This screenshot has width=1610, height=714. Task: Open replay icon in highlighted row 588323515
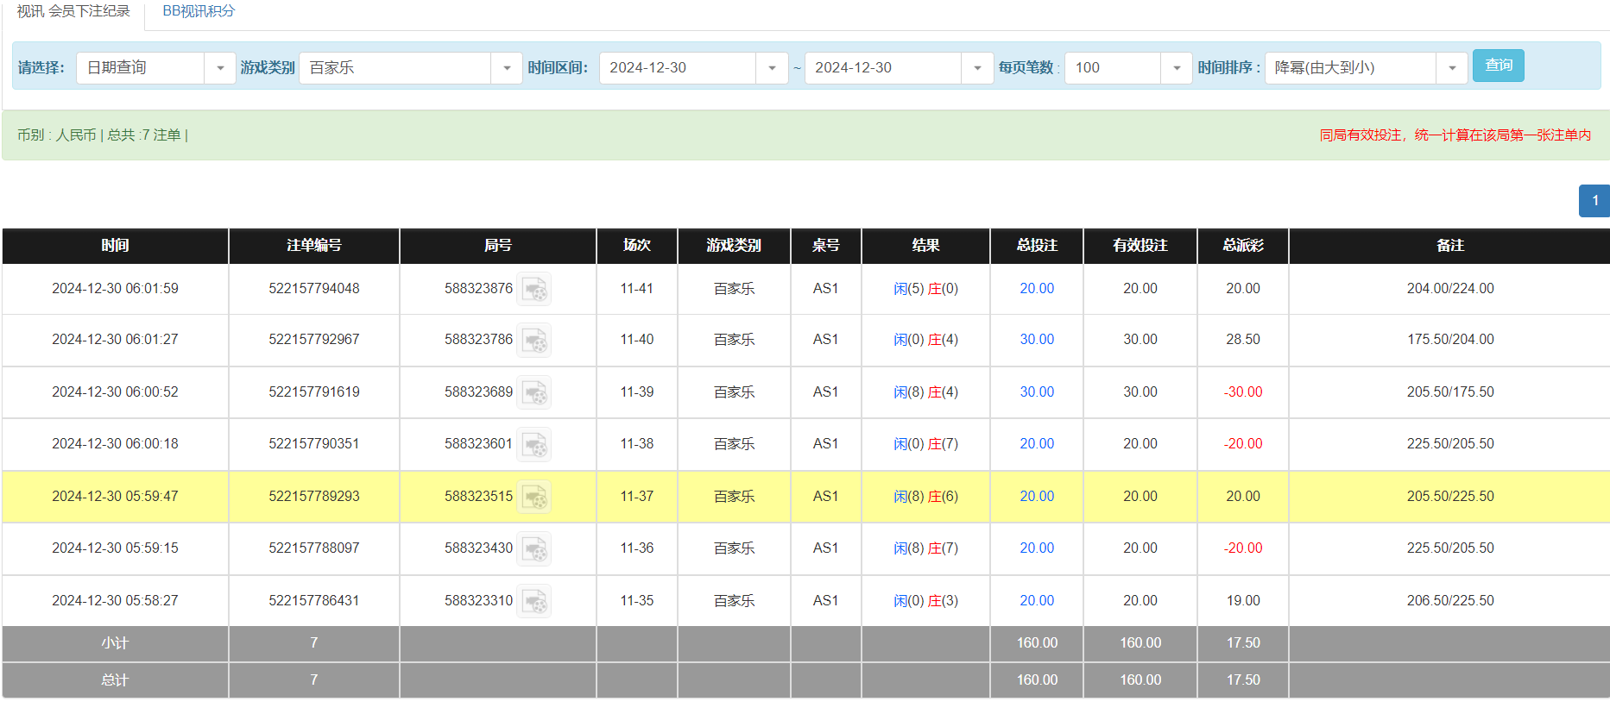pyautogui.click(x=534, y=498)
